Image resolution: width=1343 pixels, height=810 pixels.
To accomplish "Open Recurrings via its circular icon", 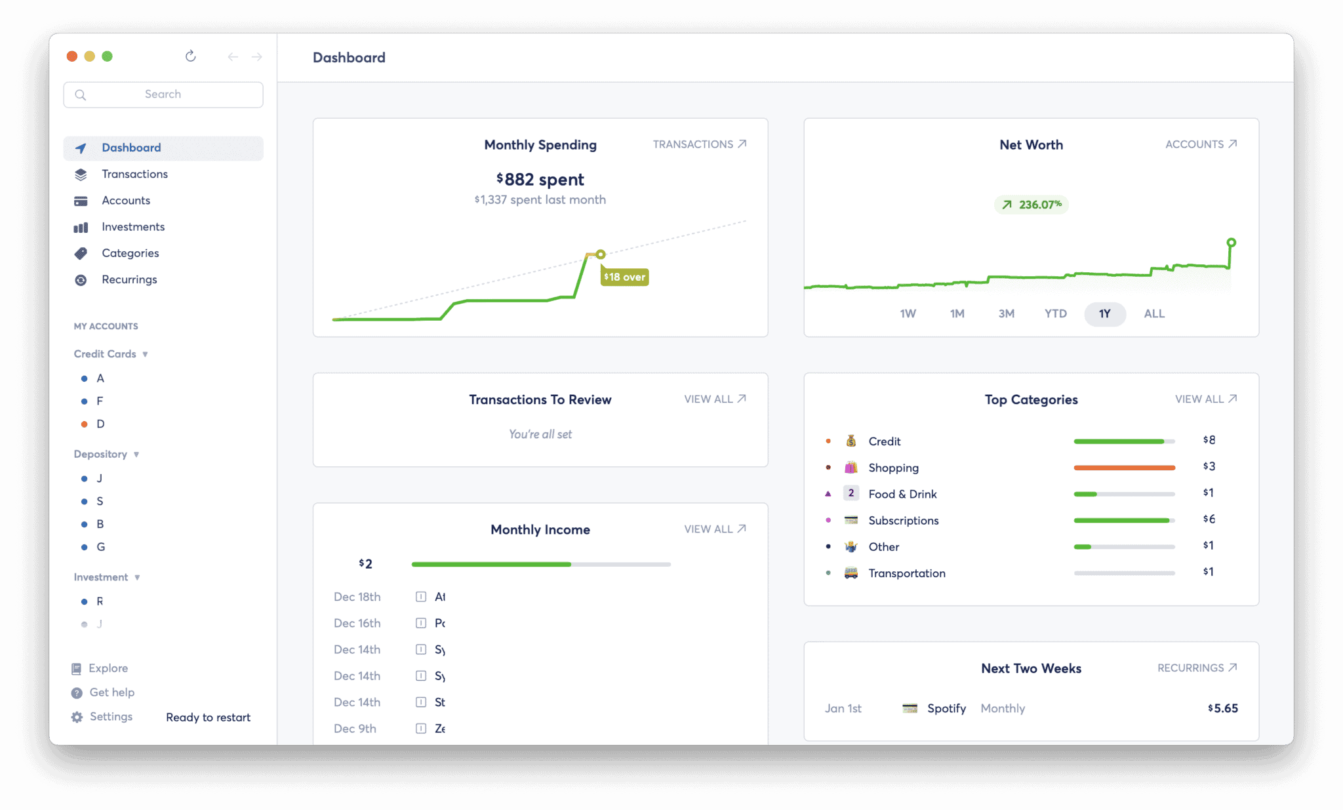I will 81,280.
